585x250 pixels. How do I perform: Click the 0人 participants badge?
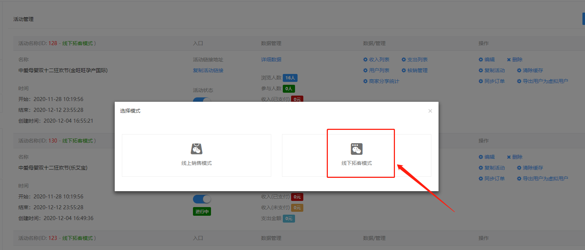point(289,89)
